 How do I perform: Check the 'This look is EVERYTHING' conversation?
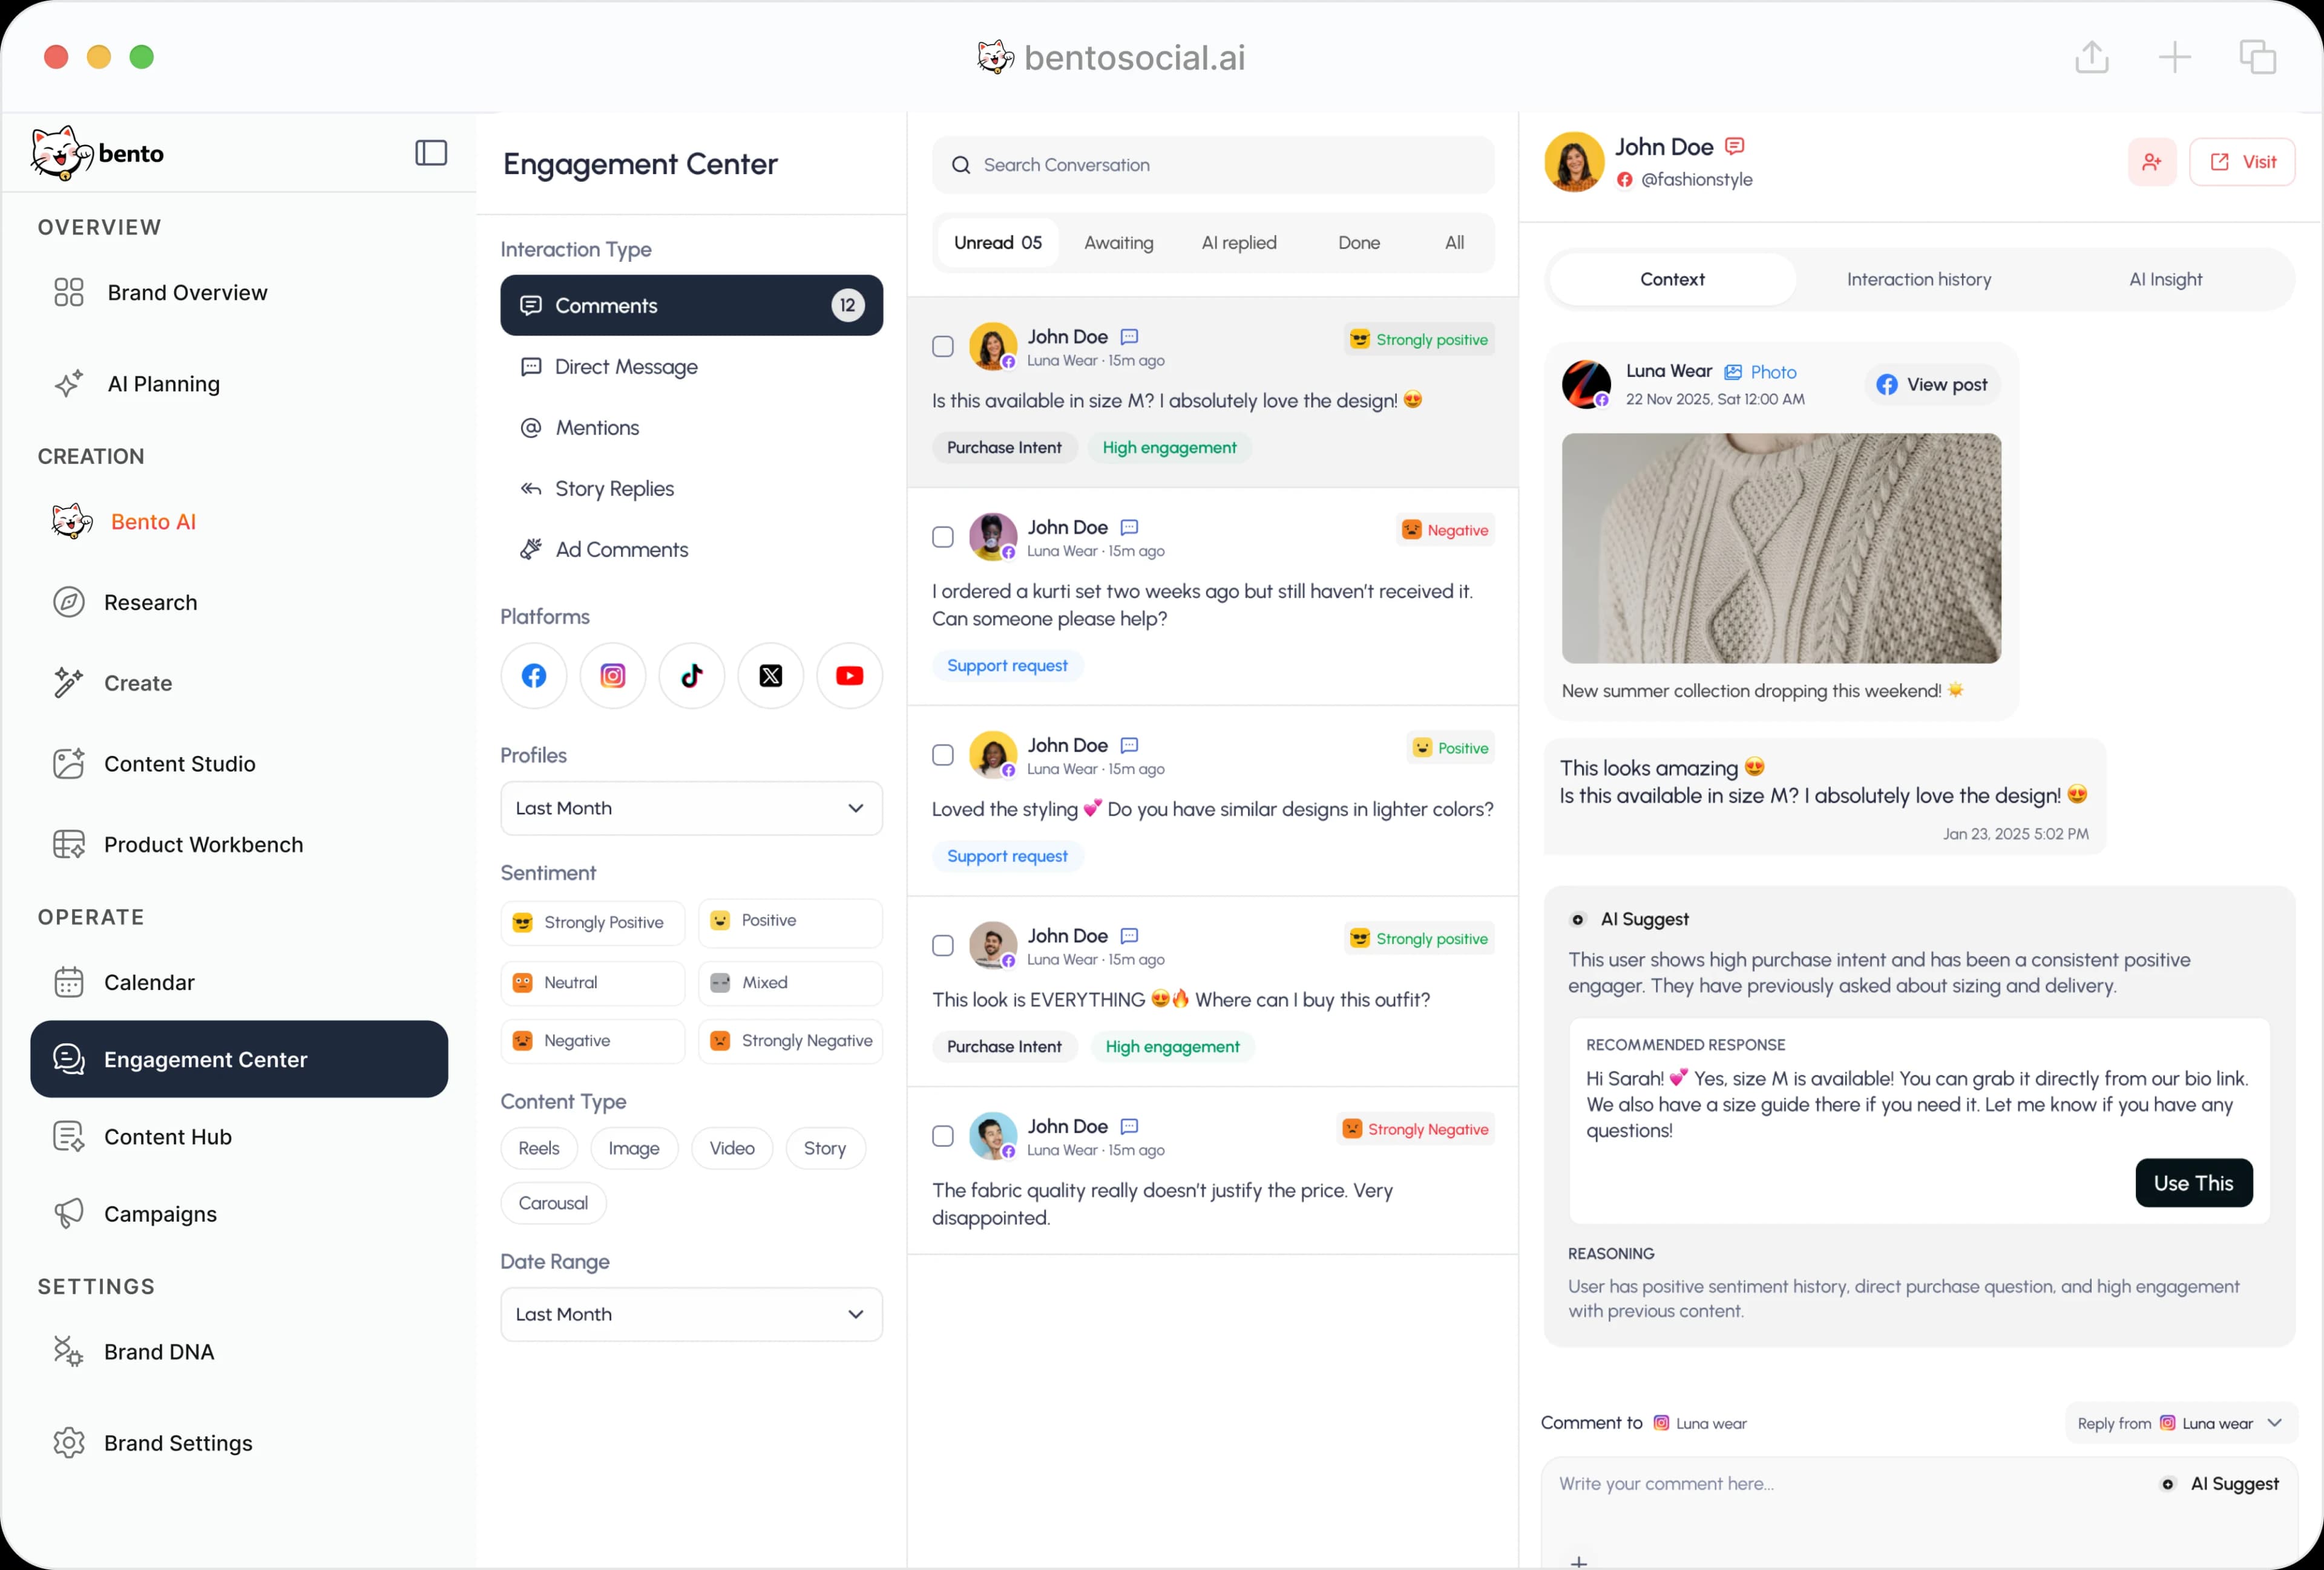click(943, 946)
